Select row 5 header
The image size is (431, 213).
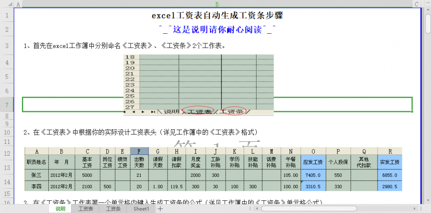7,76
